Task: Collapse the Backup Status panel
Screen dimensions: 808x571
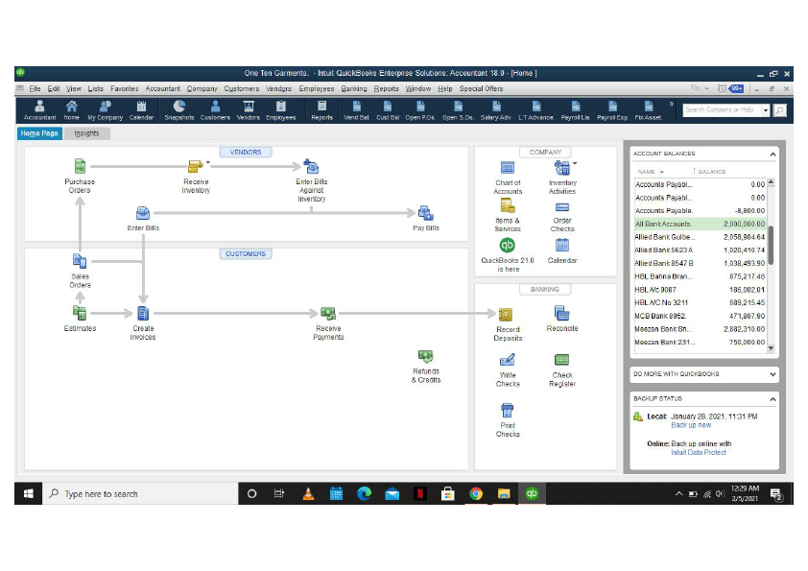Action: coord(772,399)
